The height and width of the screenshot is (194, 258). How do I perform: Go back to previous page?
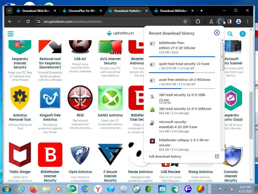tap(10, 22)
